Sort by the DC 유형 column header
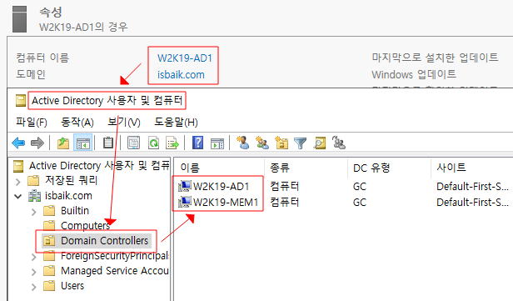The width and height of the screenshot is (513, 301). coord(371,168)
